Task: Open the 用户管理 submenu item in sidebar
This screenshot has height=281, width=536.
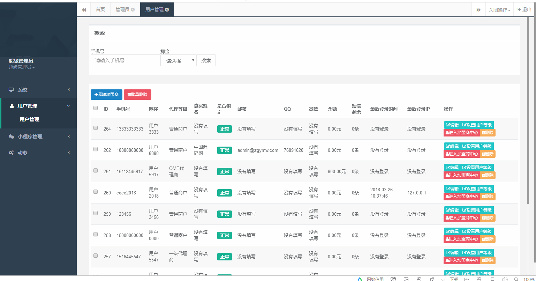Action: pyautogui.click(x=29, y=119)
